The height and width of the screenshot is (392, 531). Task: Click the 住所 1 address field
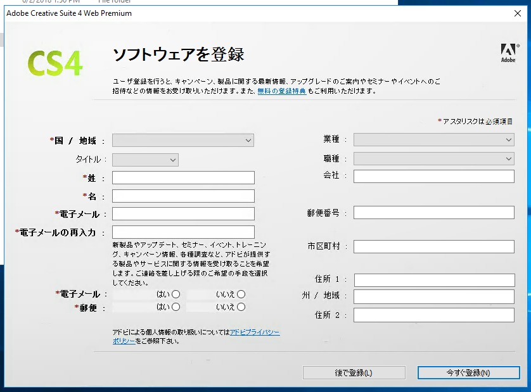(x=435, y=280)
